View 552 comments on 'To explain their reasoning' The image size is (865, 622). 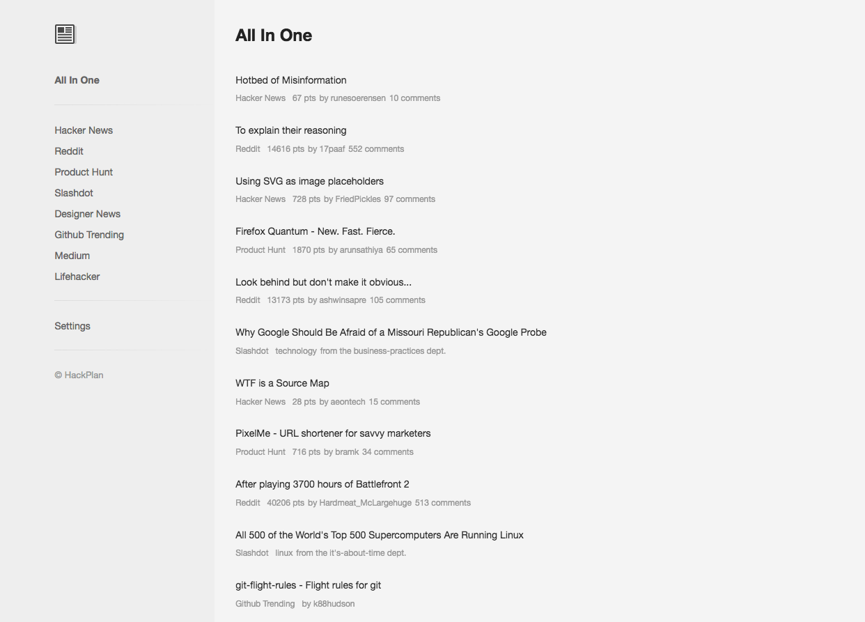click(377, 148)
